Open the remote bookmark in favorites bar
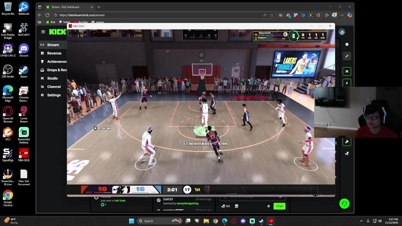The width and height of the screenshot is (402, 226). tap(98, 22)
